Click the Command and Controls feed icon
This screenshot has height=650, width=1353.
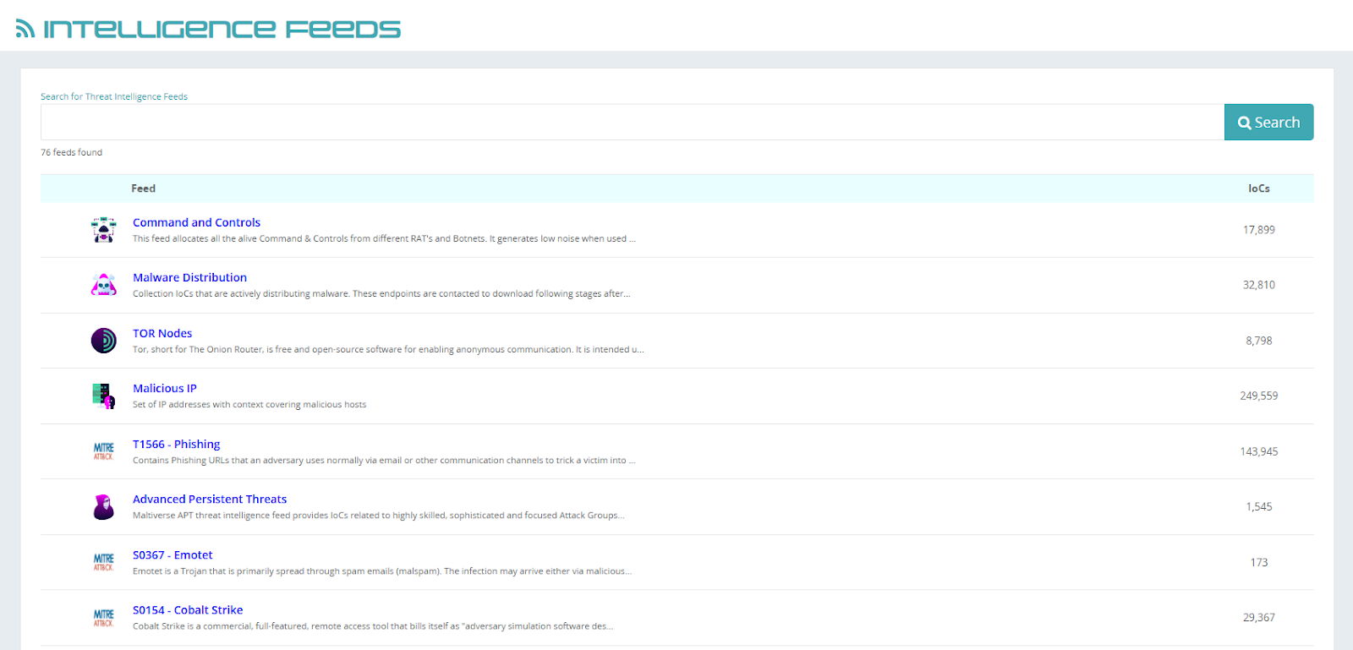pos(103,230)
